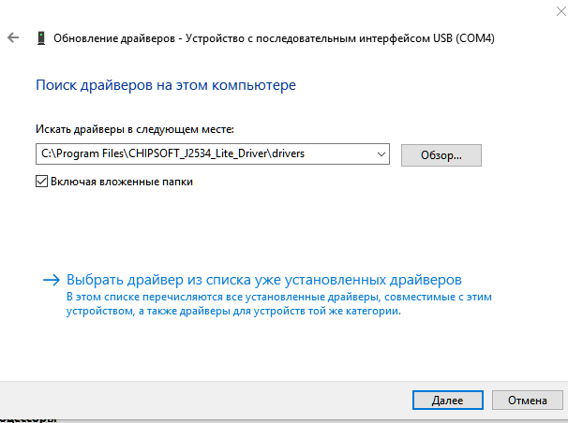The image size is (568, 423).
Task: Click the blue arrow beside "Выбрать драйвер из списка"
Action: (51, 280)
